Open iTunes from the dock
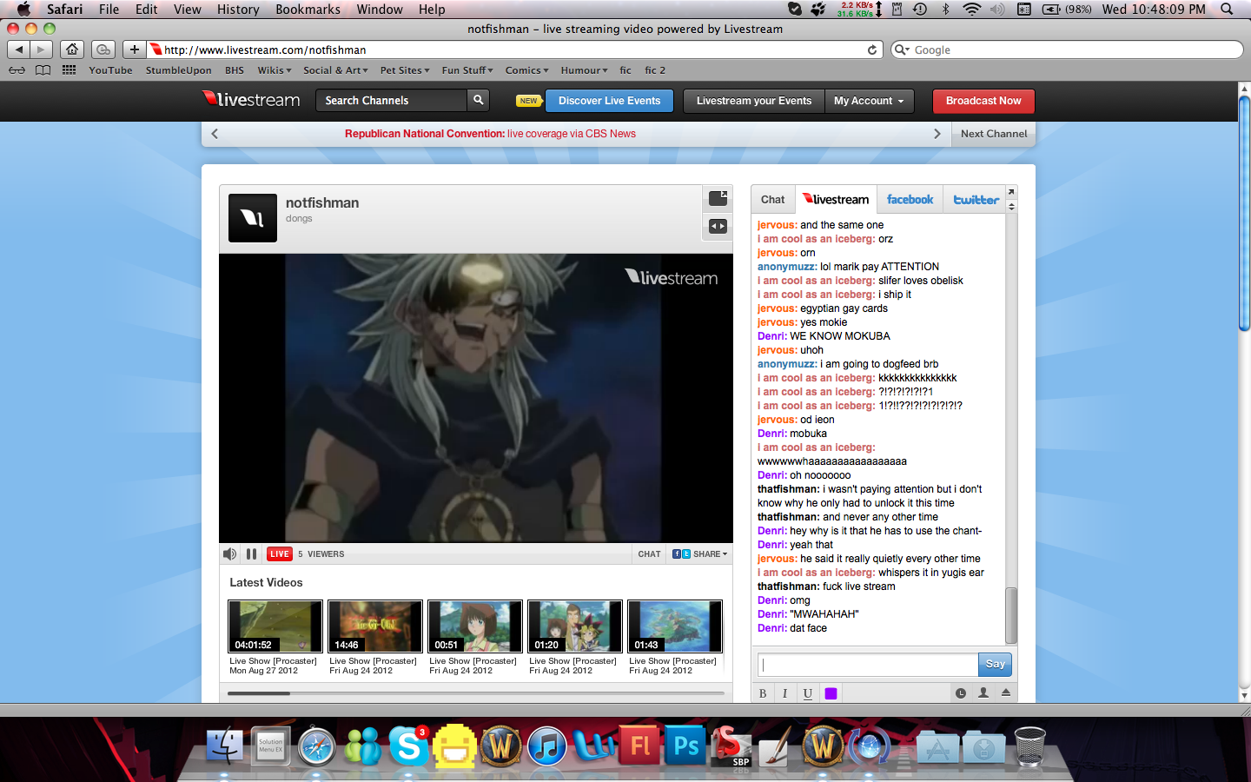The image size is (1251, 782). coord(547,746)
